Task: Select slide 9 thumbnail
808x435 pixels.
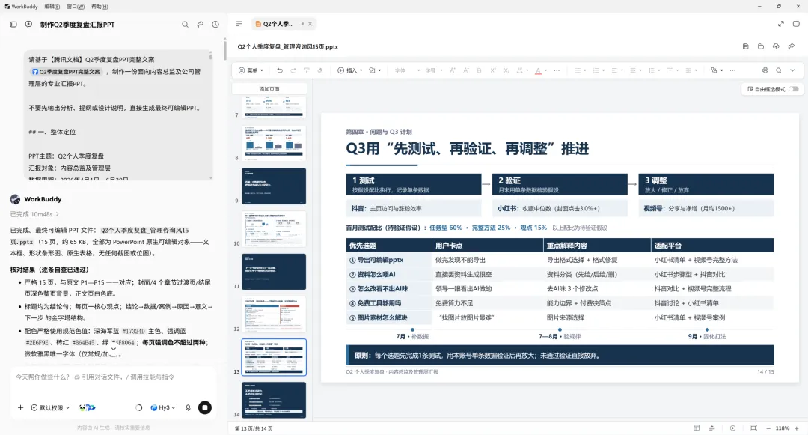Action: click(274, 186)
